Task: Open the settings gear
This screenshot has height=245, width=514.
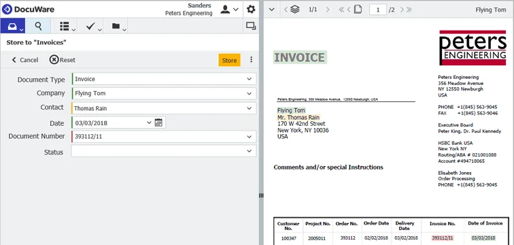Action: (x=251, y=9)
